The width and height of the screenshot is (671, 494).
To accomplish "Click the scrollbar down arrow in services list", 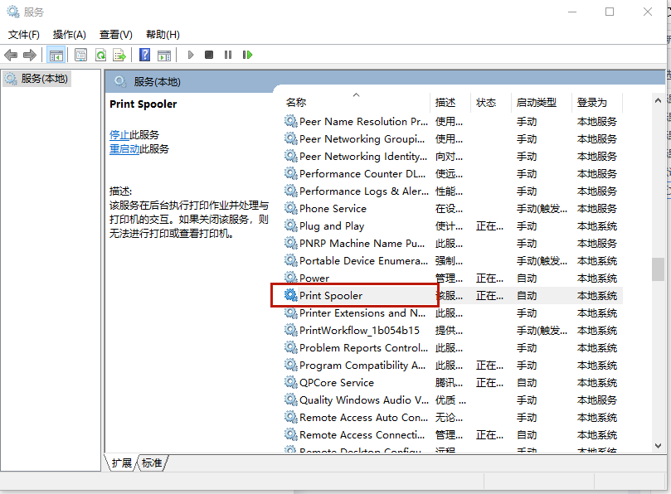I will [659, 446].
